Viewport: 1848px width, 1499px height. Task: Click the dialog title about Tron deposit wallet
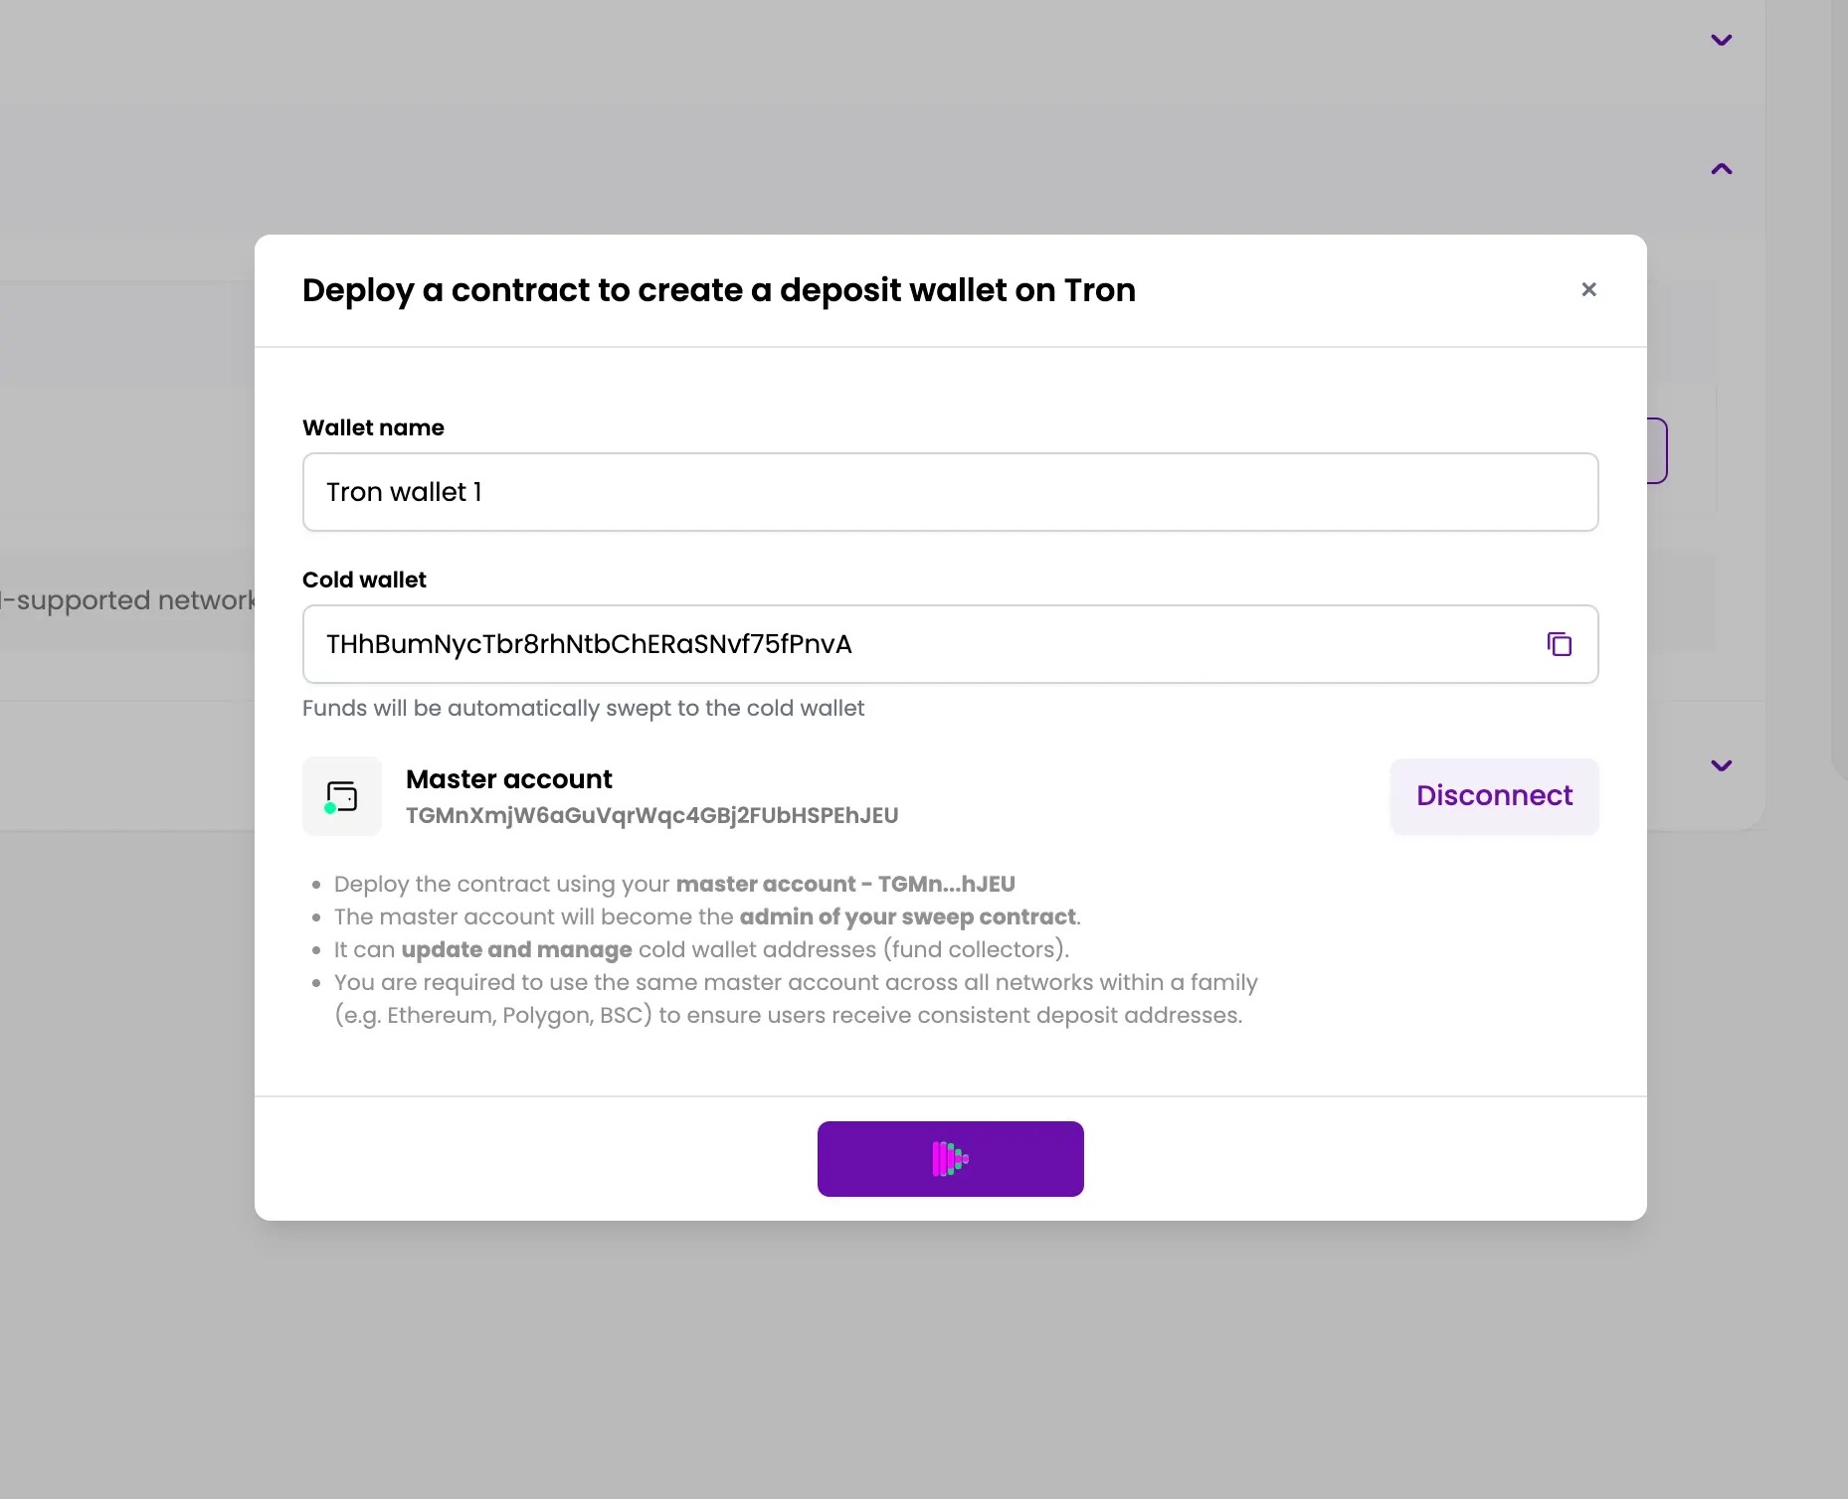click(x=718, y=290)
